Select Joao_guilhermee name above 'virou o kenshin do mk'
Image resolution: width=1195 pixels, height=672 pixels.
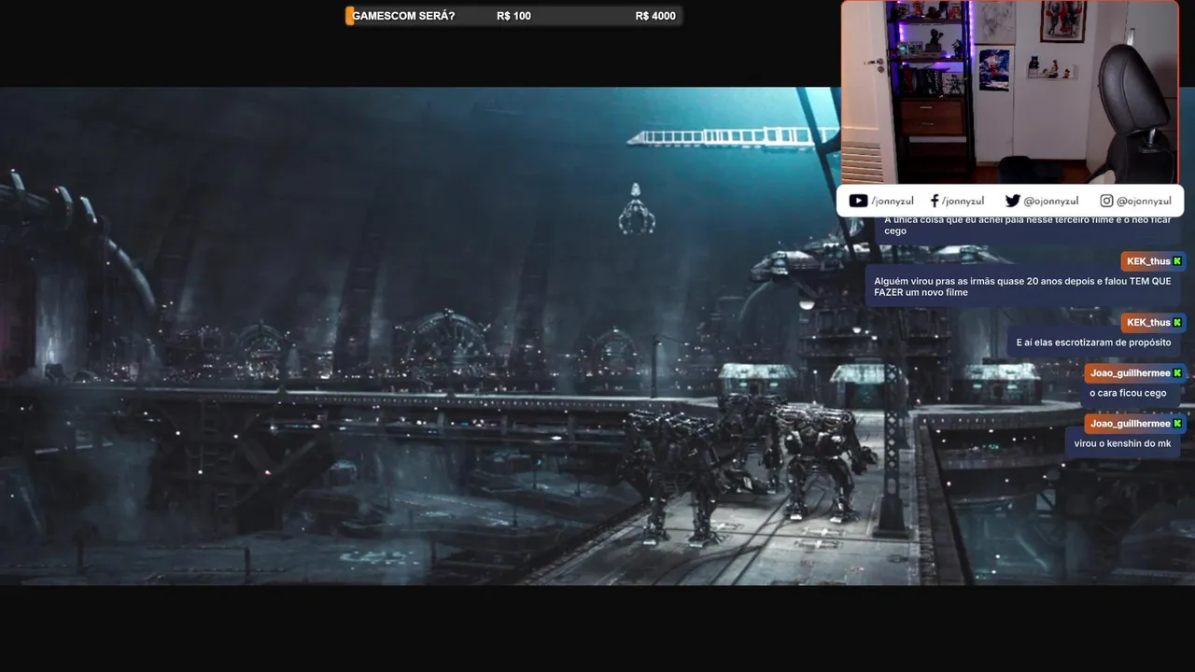1130,424
